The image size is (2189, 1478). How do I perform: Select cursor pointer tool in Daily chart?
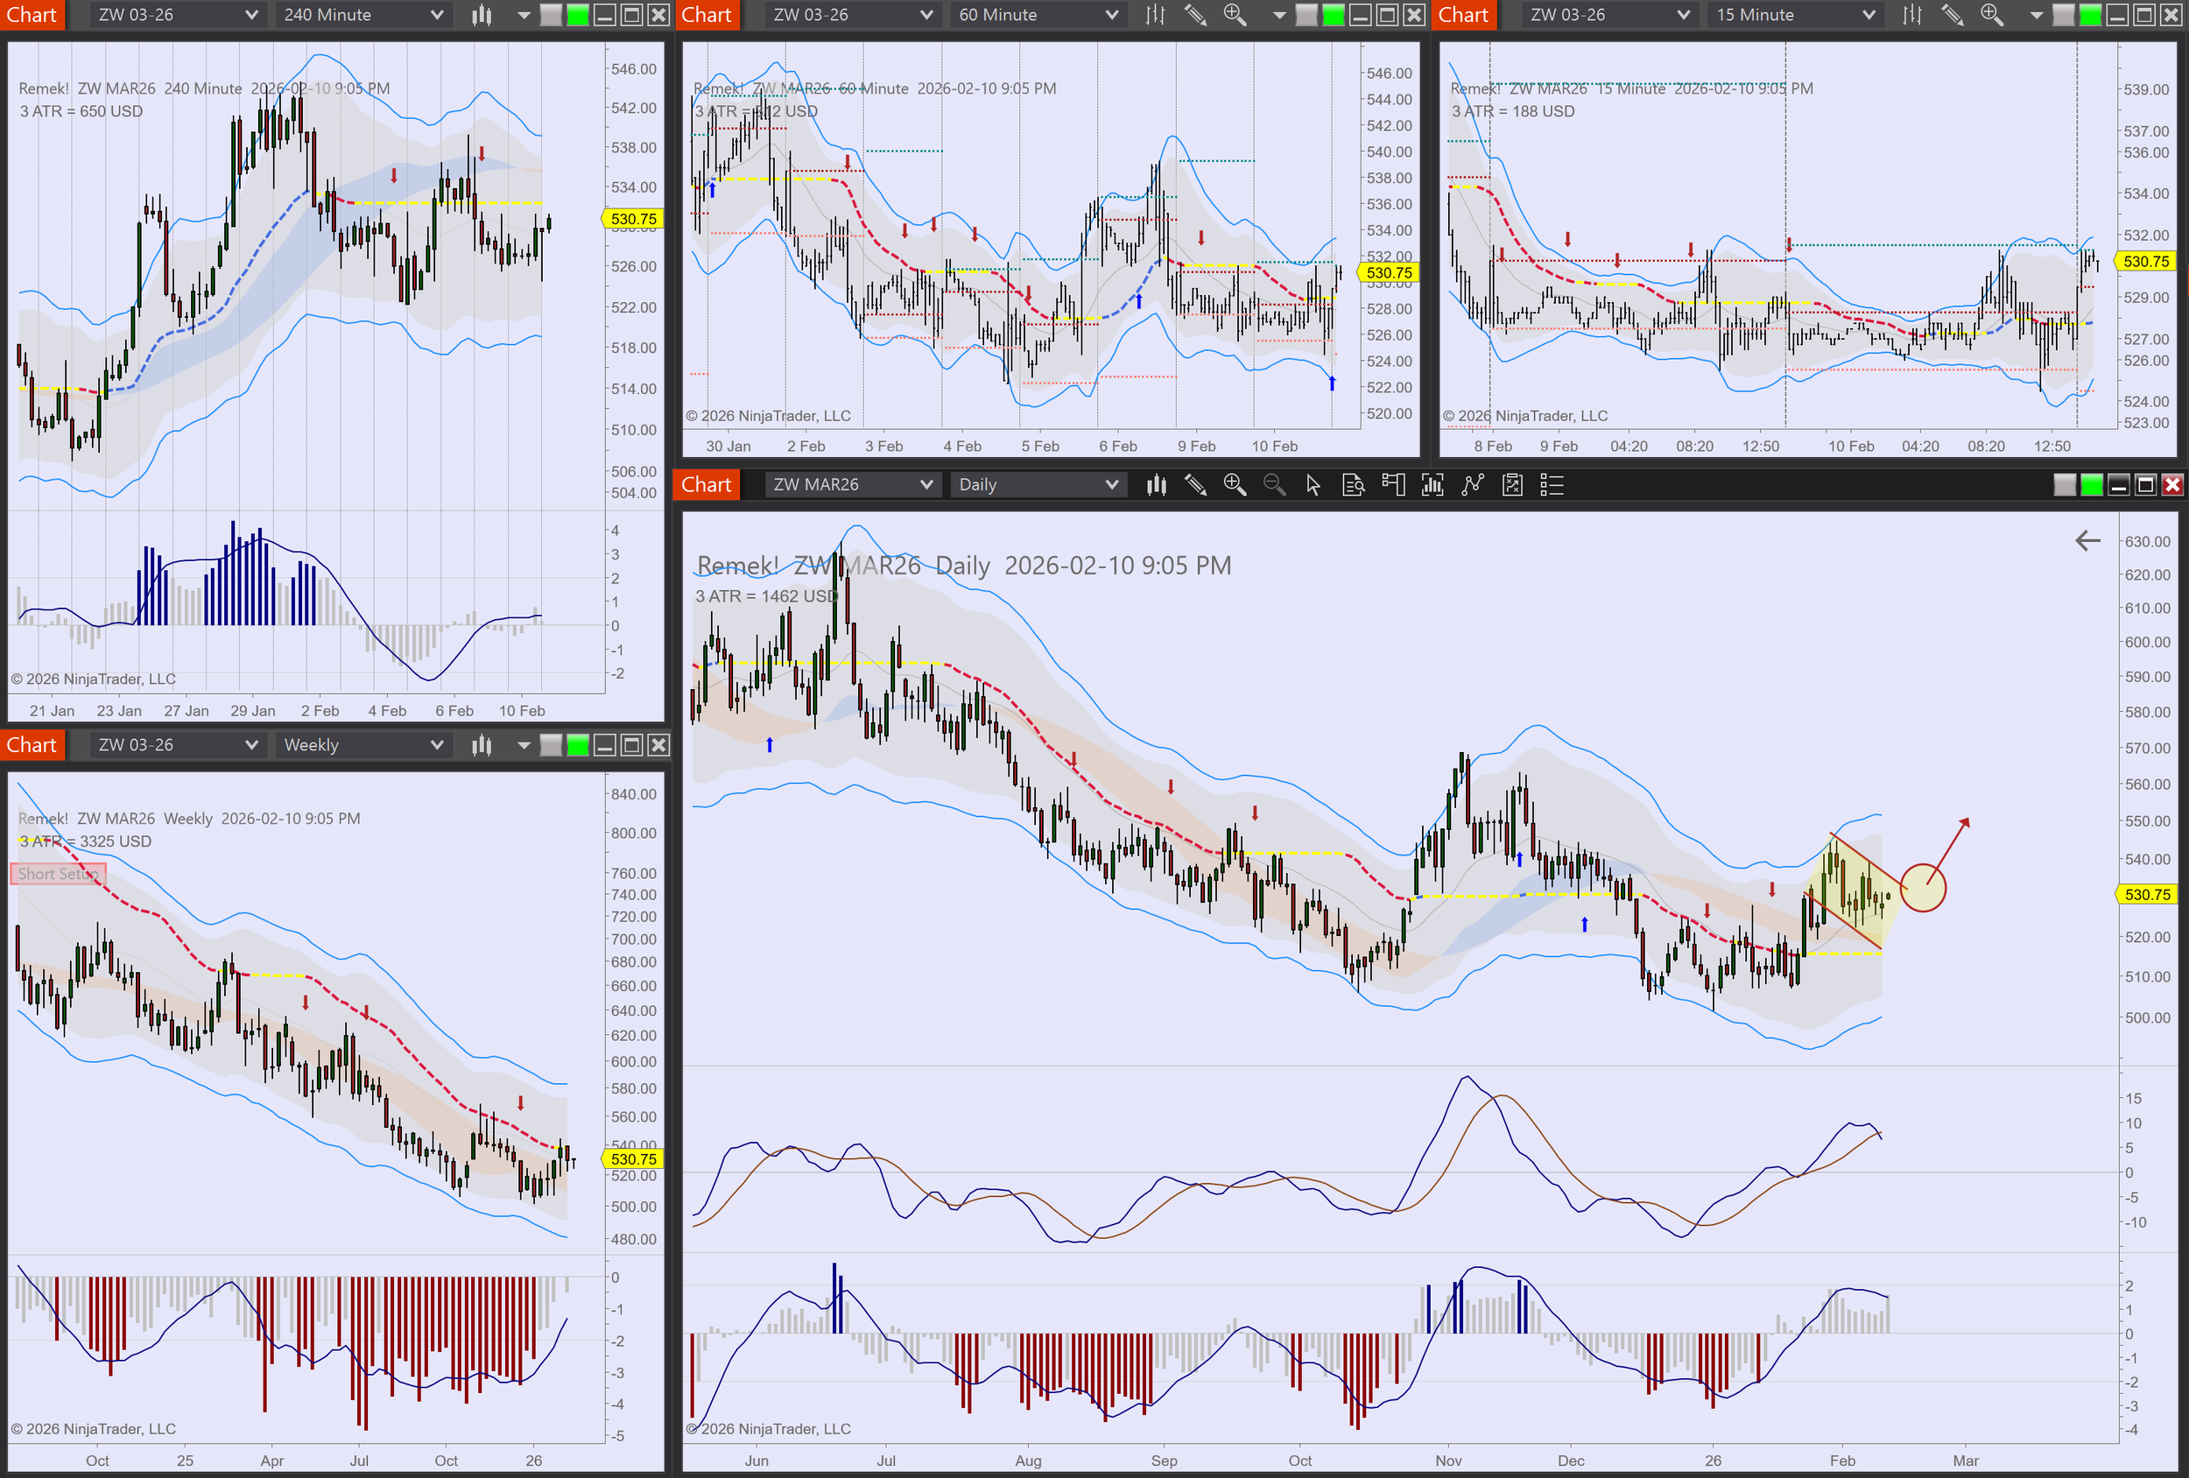1313,485
